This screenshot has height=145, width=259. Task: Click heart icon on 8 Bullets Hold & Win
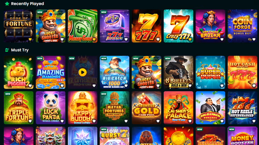click(x=190, y=86)
